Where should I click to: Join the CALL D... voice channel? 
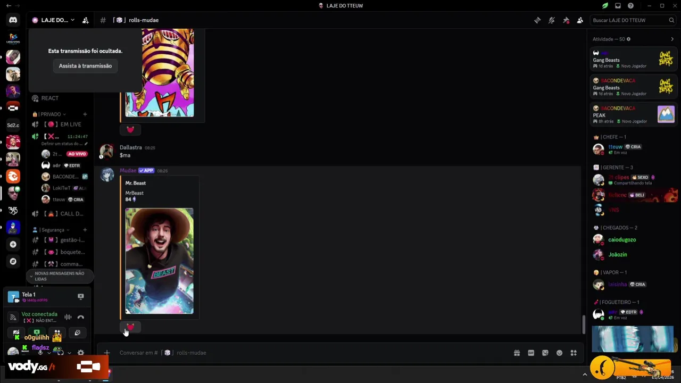tap(60, 214)
